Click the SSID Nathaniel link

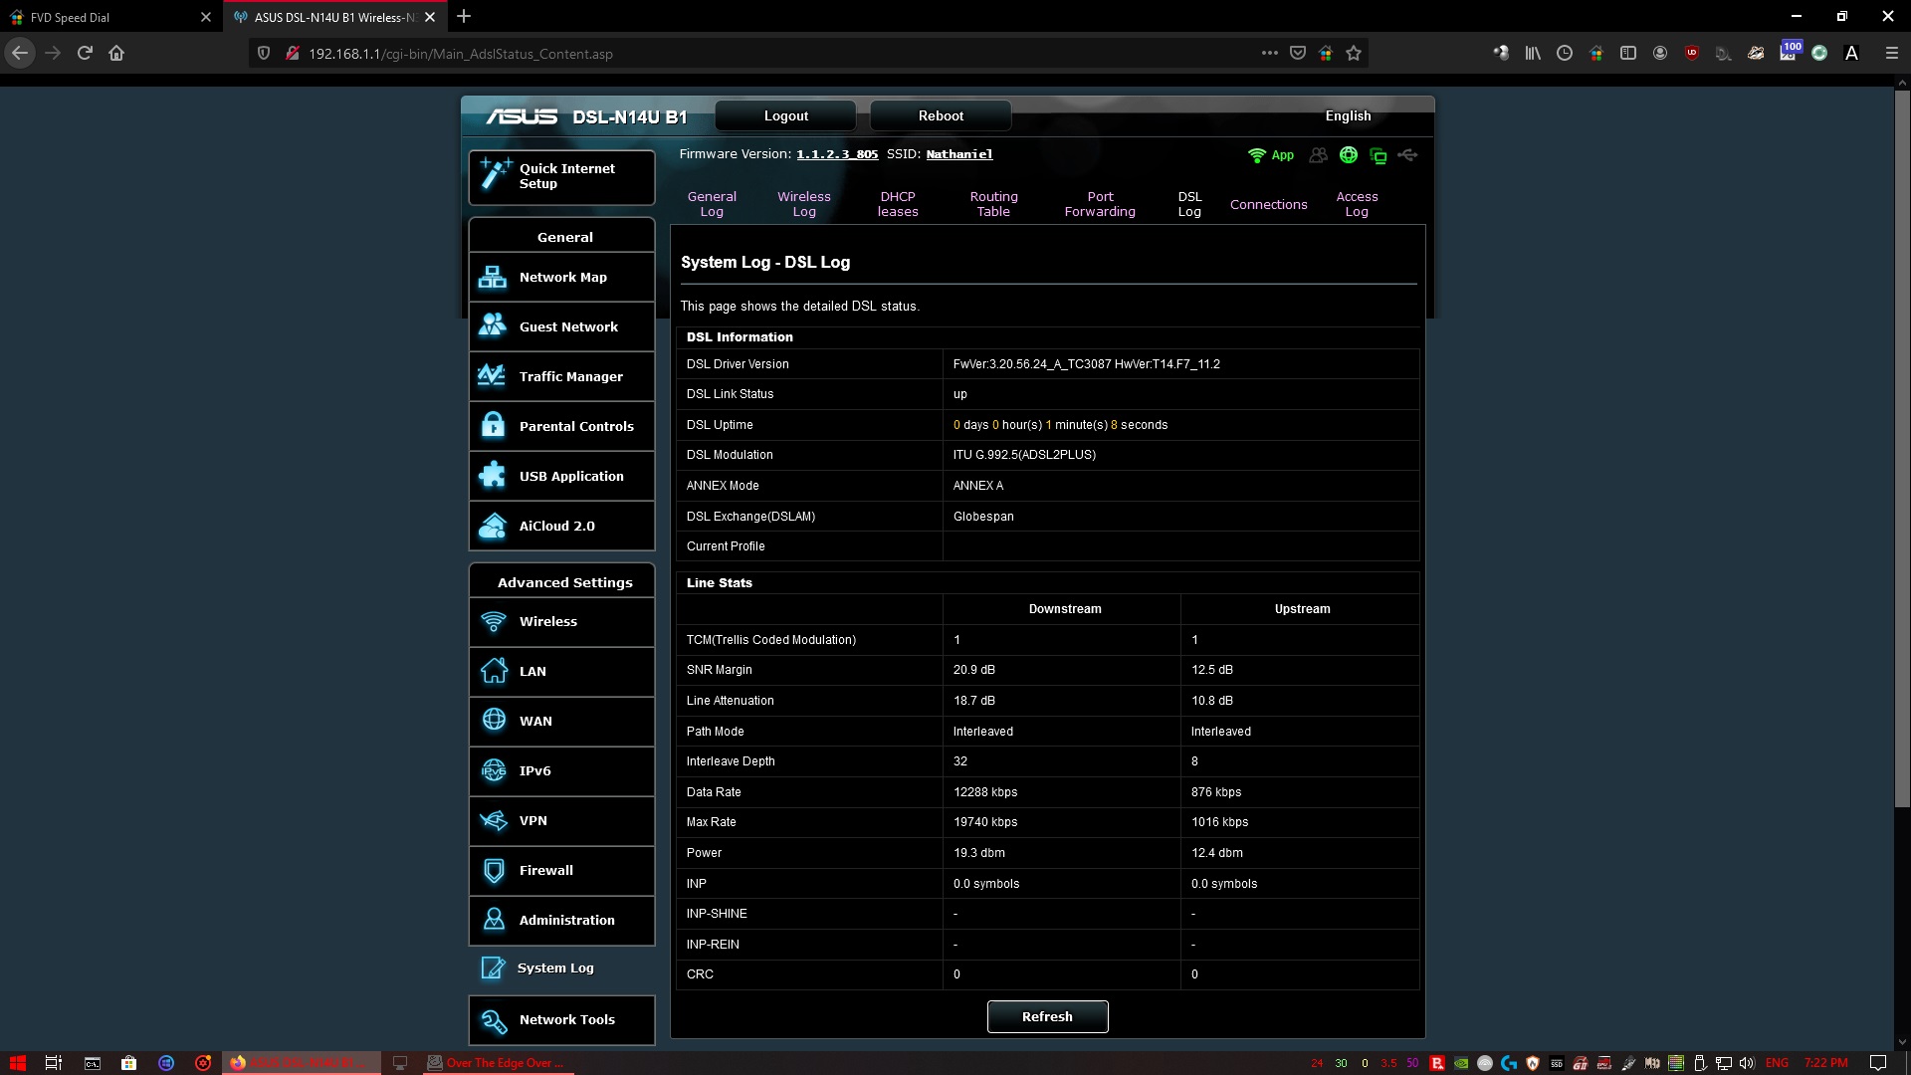pos(959,154)
